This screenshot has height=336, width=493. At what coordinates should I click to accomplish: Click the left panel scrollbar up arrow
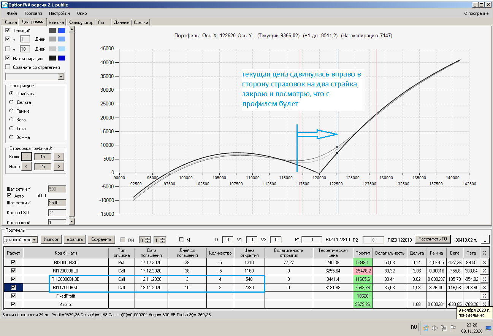(x=72, y=29)
